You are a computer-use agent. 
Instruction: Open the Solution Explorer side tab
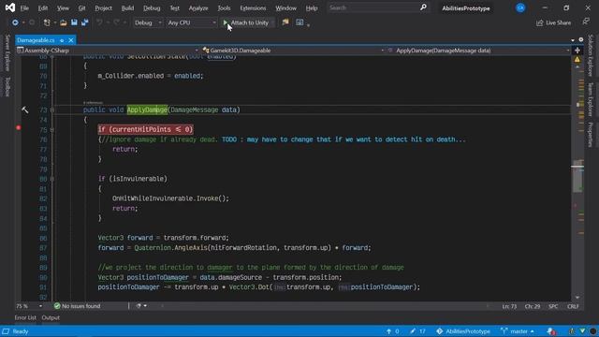tap(591, 55)
